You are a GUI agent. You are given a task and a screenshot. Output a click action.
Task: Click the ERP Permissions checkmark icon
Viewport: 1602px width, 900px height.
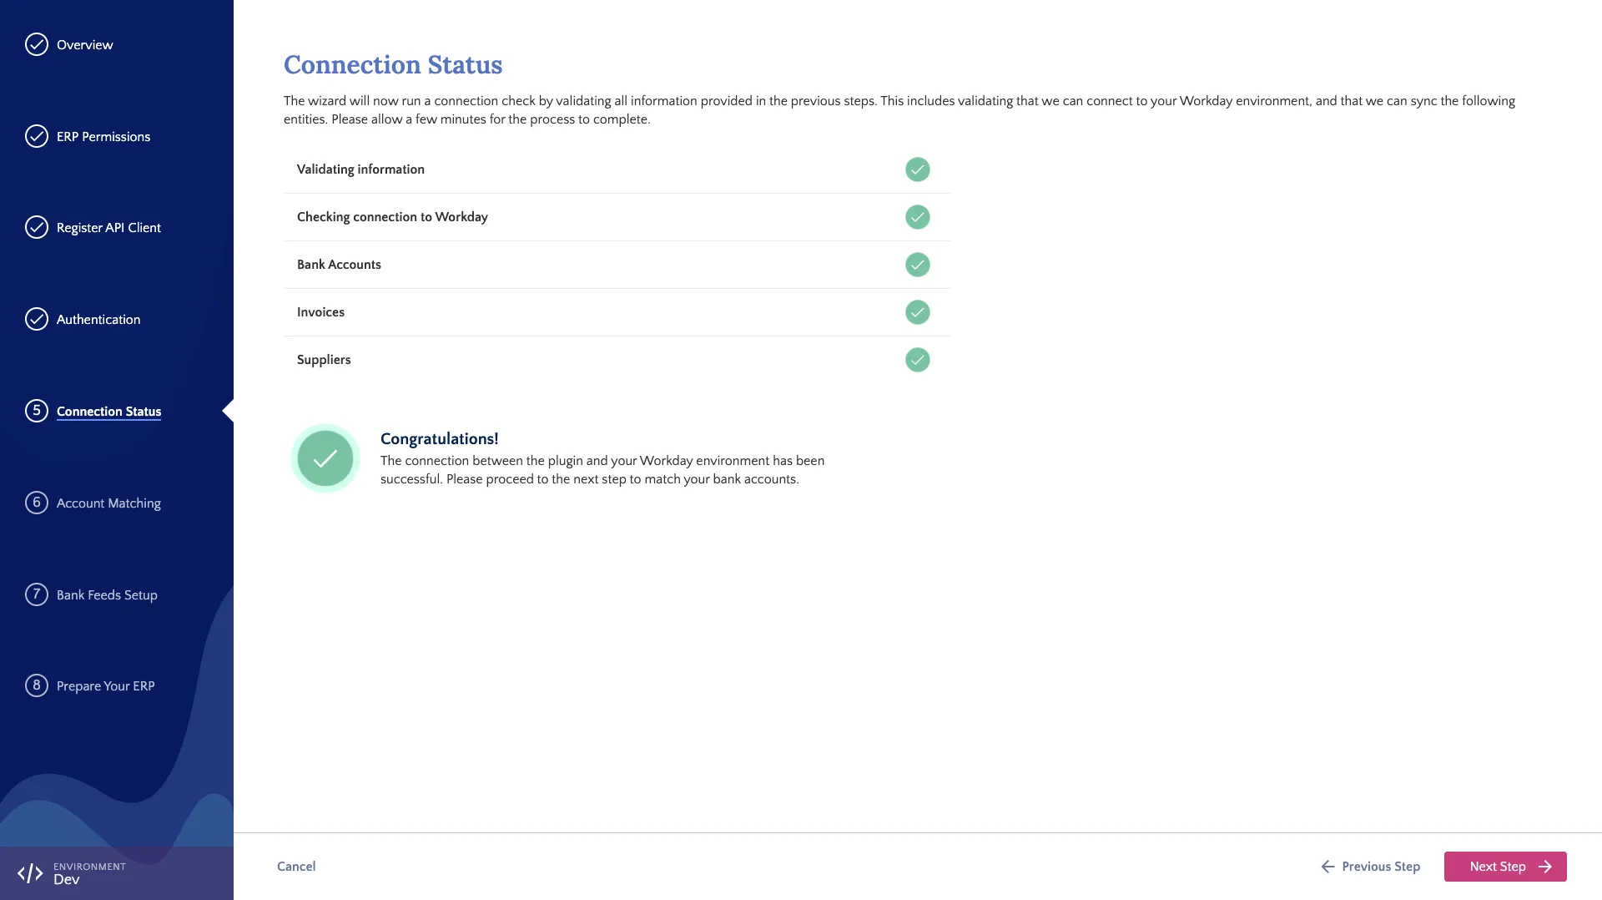coord(37,136)
